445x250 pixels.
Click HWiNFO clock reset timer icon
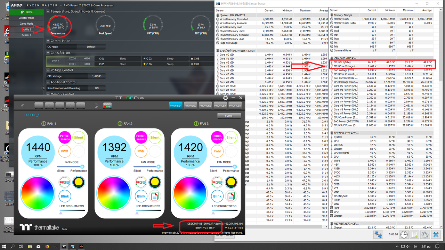click(x=404, y=235)
